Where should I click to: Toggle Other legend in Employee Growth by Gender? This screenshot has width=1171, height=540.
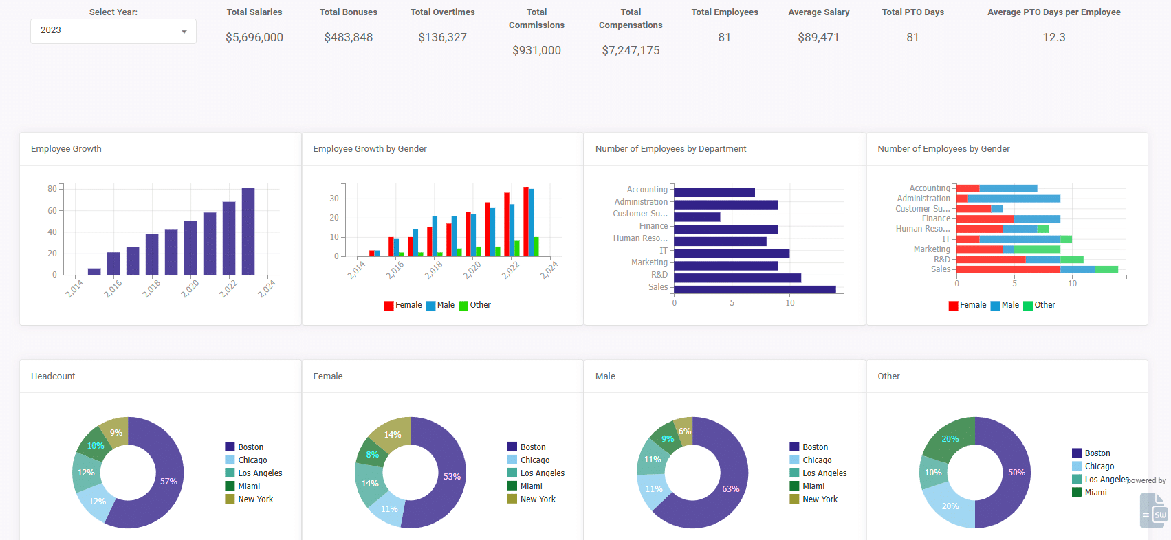click(x=475, y=305)
